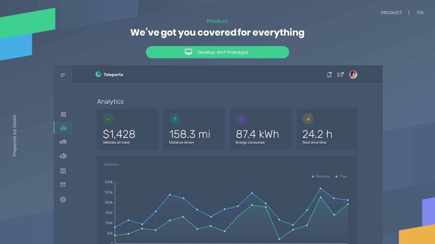
Task: Click the 158.3 mi value
Action: click(190, 134)
